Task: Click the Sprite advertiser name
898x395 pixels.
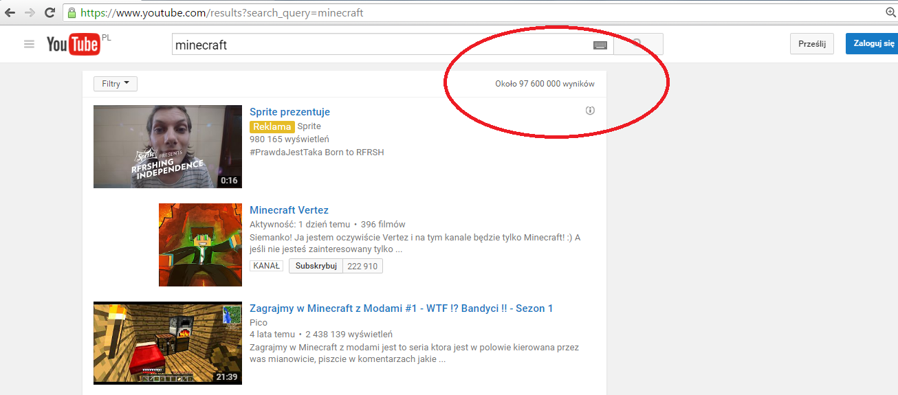Action: (x=309, y=126)
